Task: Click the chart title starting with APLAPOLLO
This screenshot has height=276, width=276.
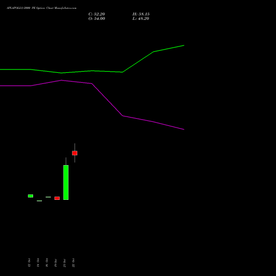Action: pyautogui.click(x=41, y=8)
